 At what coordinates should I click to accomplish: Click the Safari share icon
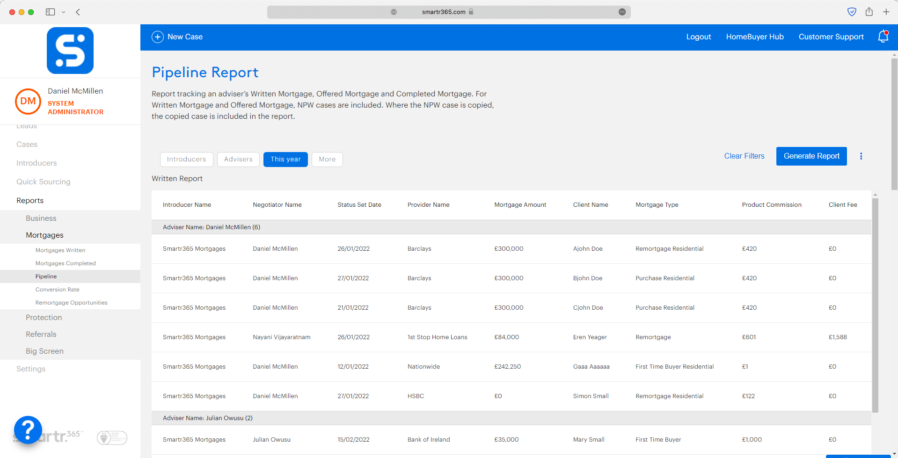(x=869, y=12)
